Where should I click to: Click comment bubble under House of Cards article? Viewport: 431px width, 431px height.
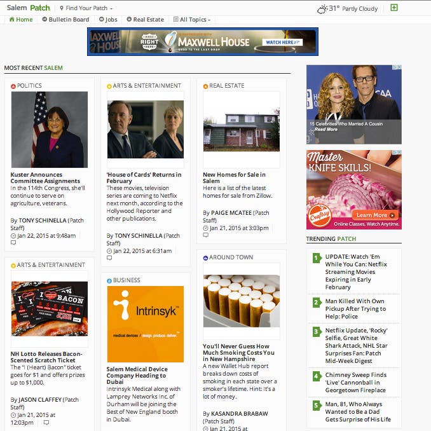tap(109, 258)
